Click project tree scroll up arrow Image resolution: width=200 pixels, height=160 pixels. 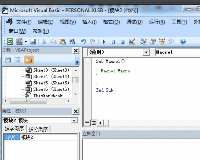click(x=76, y=70)
